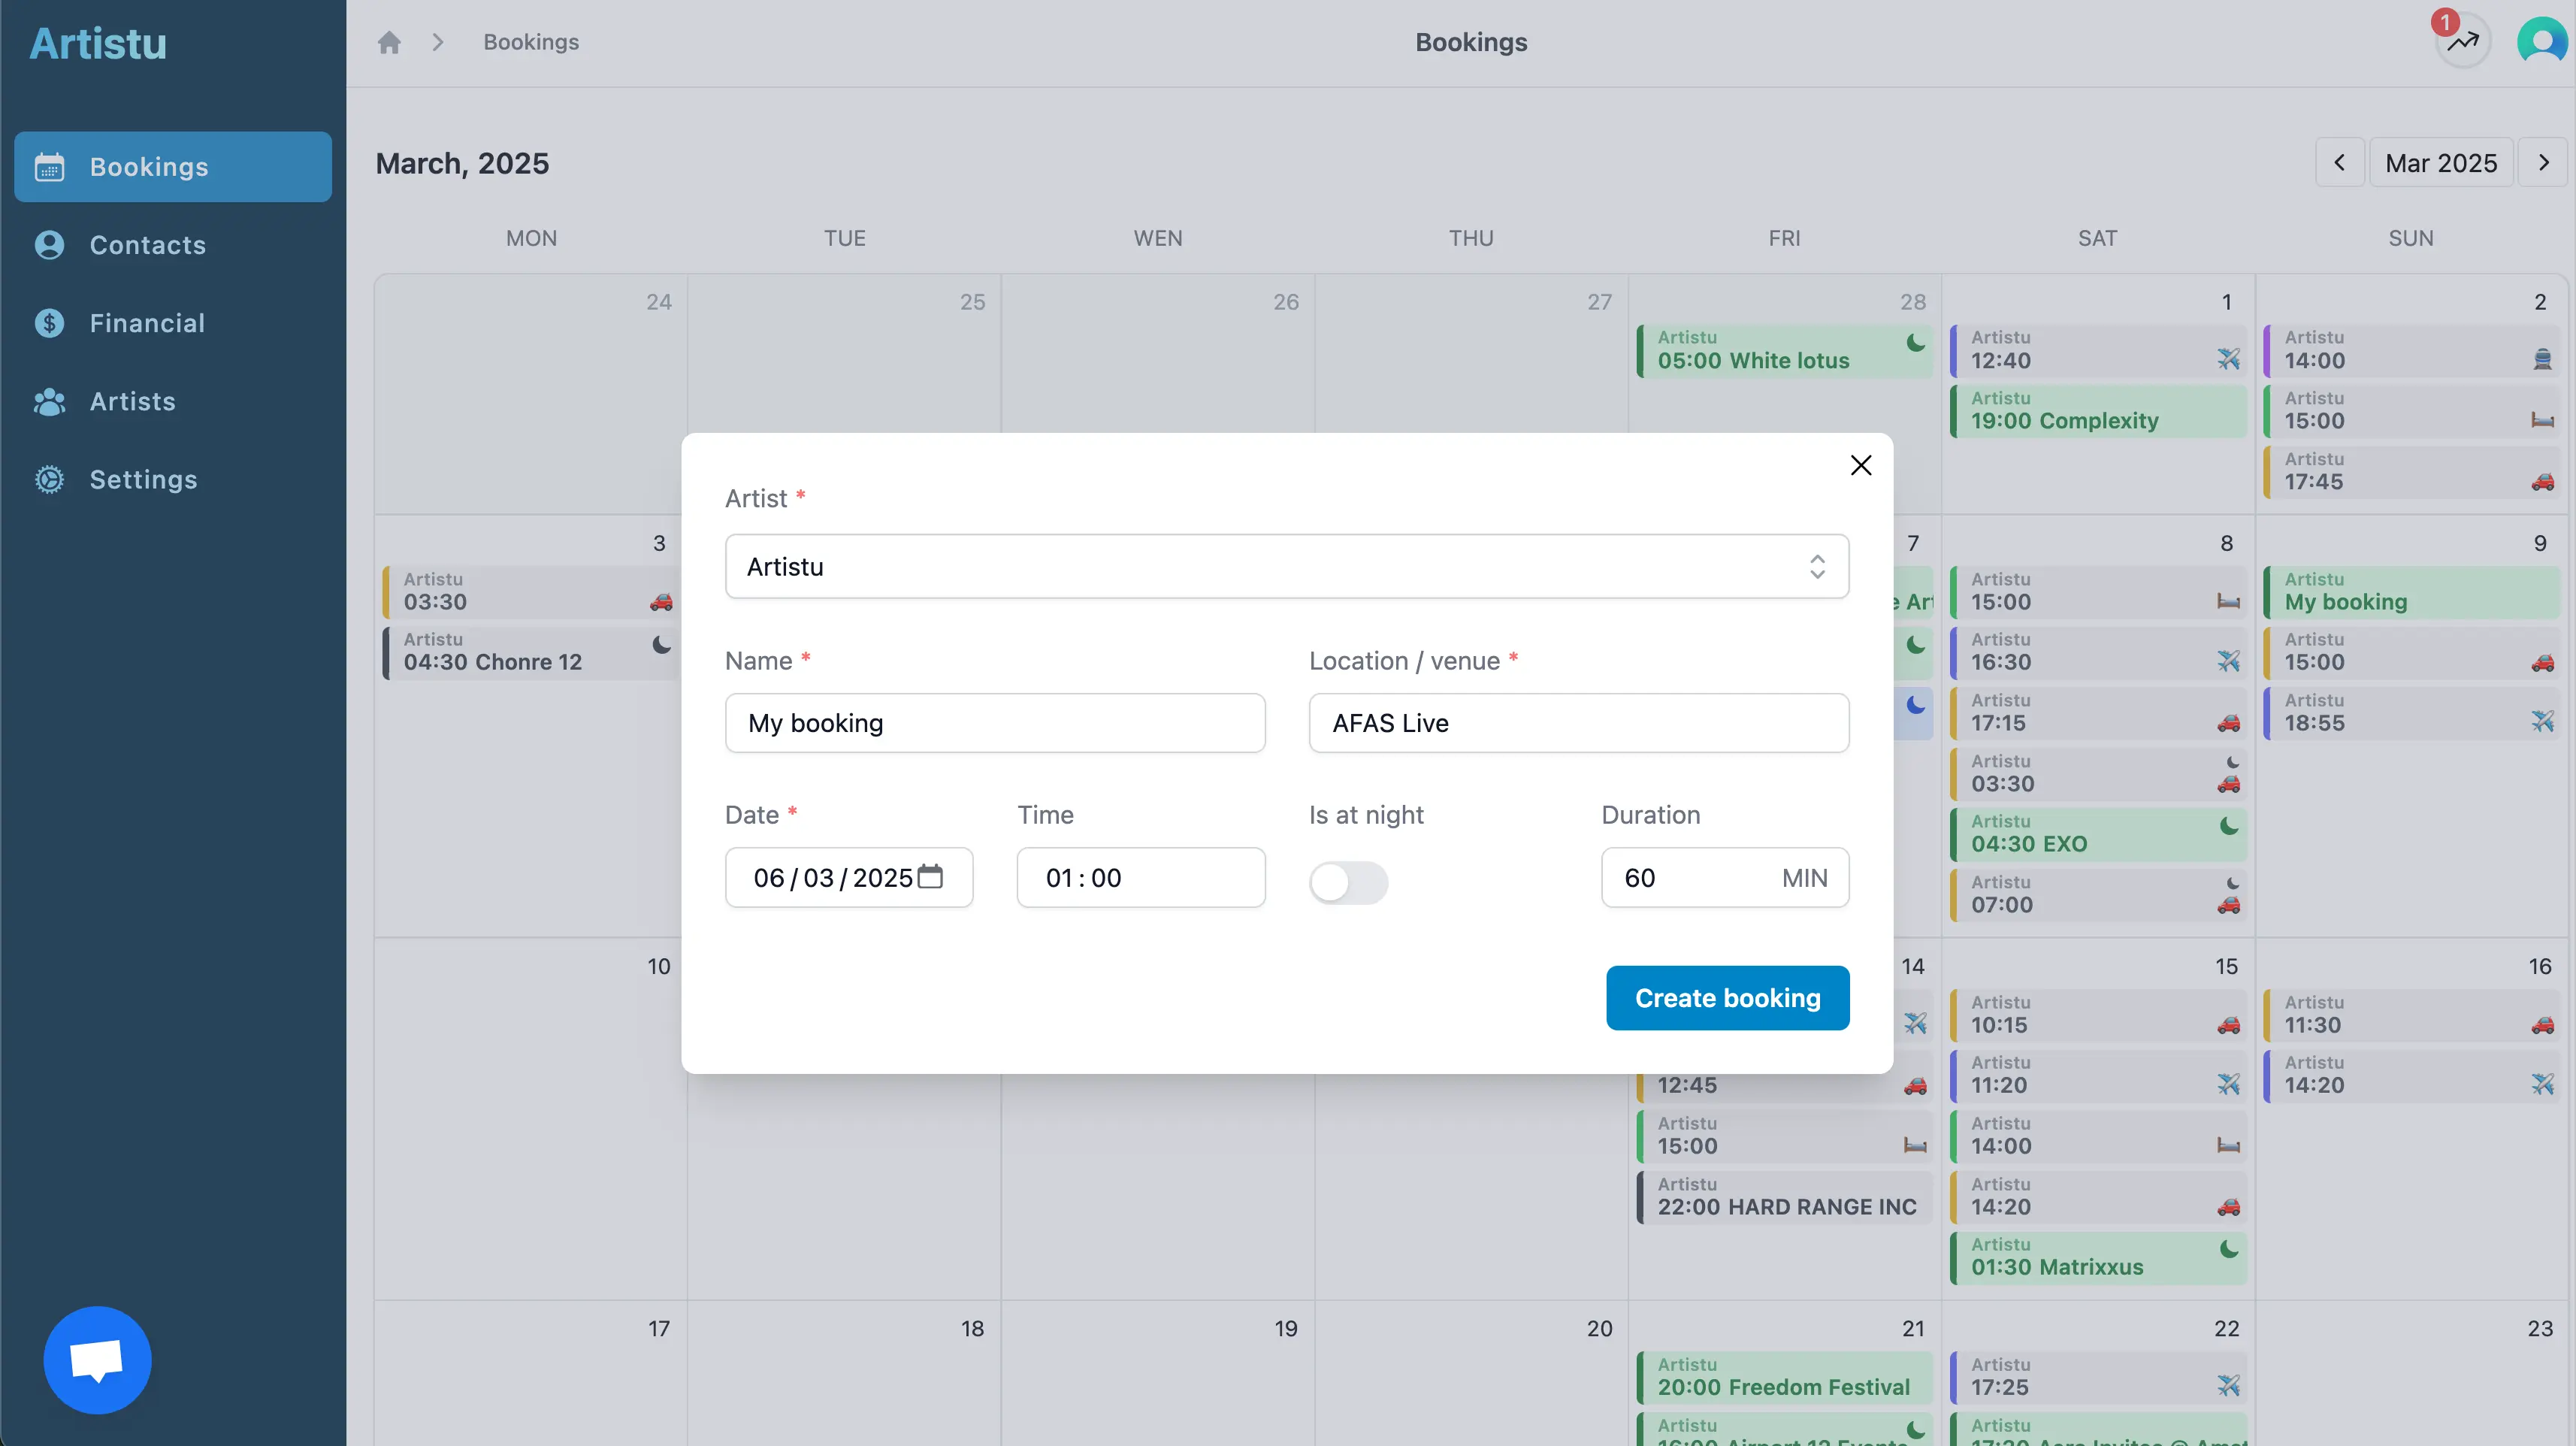Open Financial in the sidebar
Screen dimensions: 2576x1446
(147, 323)
